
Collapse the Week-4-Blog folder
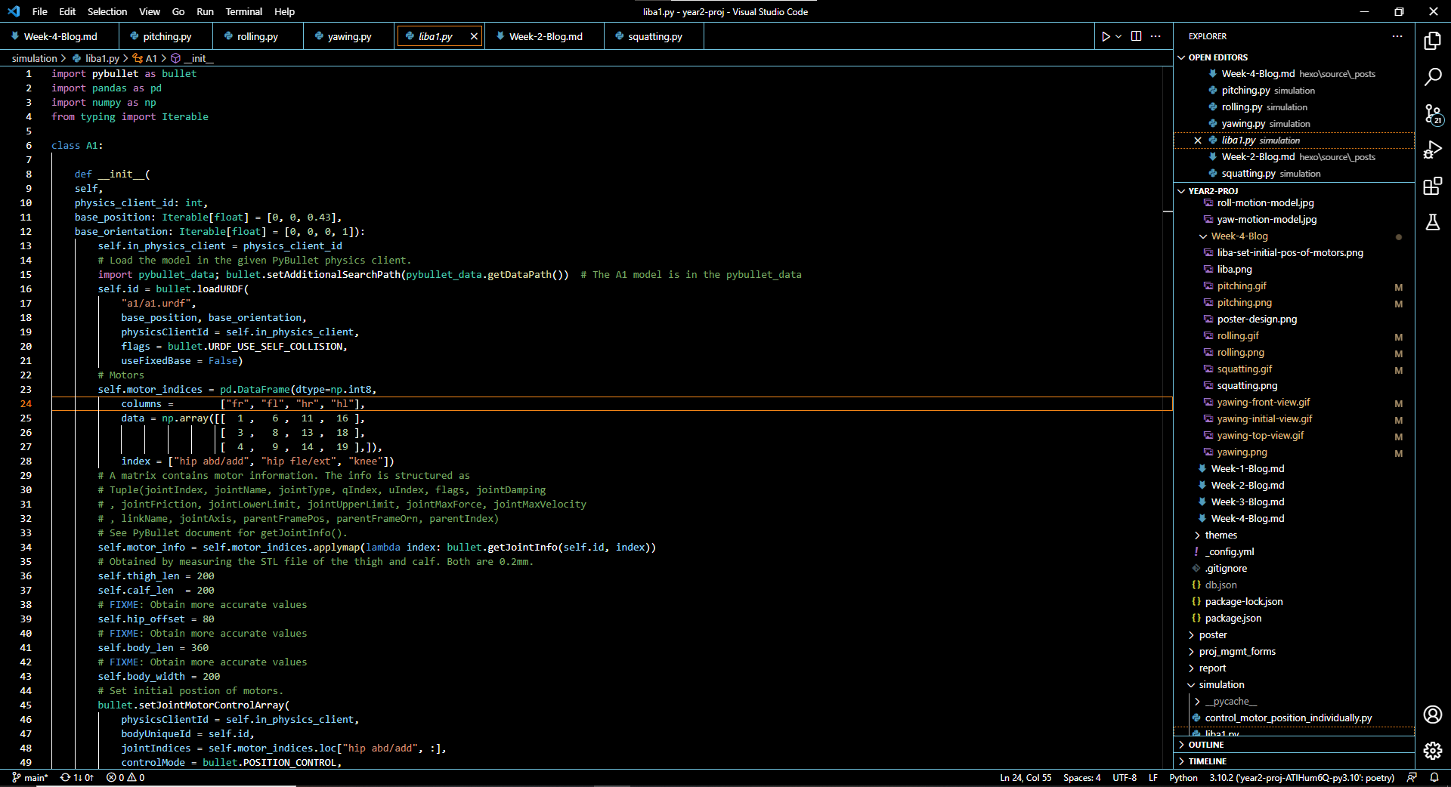[x=1239, y=236]
